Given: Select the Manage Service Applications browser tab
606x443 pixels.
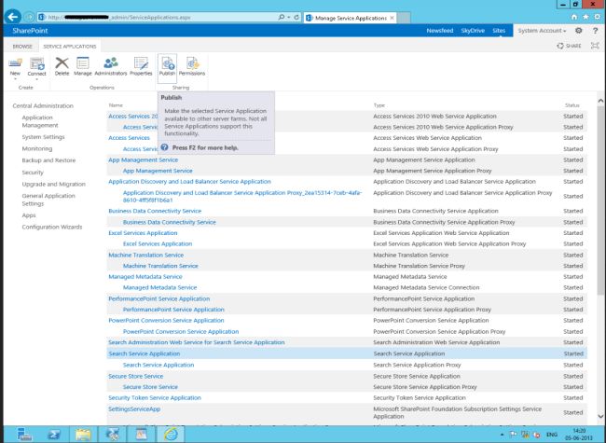Looking at the screenshot, I should click(x=350, y=18).
